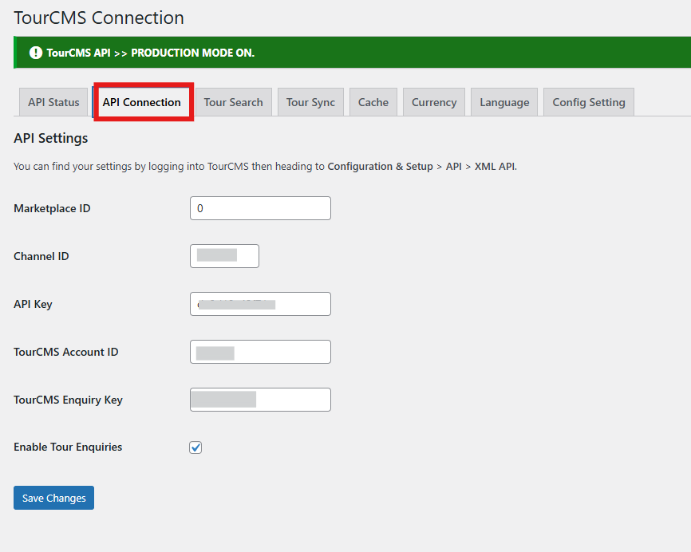Open the Cache tab
This screenshot has width=691, height=552.
coord(373,102)
